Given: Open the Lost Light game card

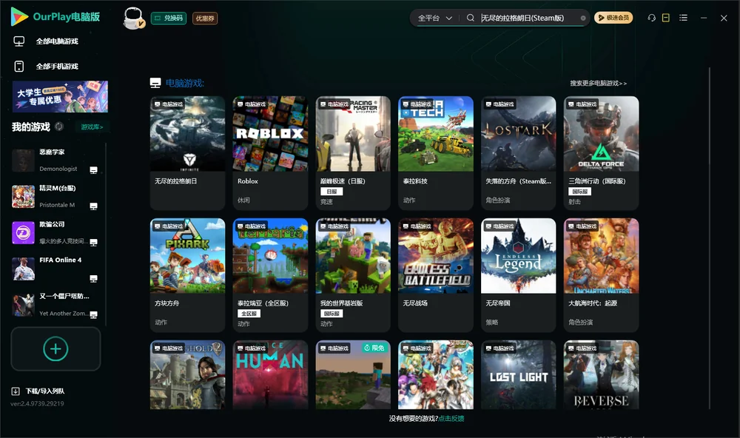Looking at the screenshot, I should click(x=518, y=375).
